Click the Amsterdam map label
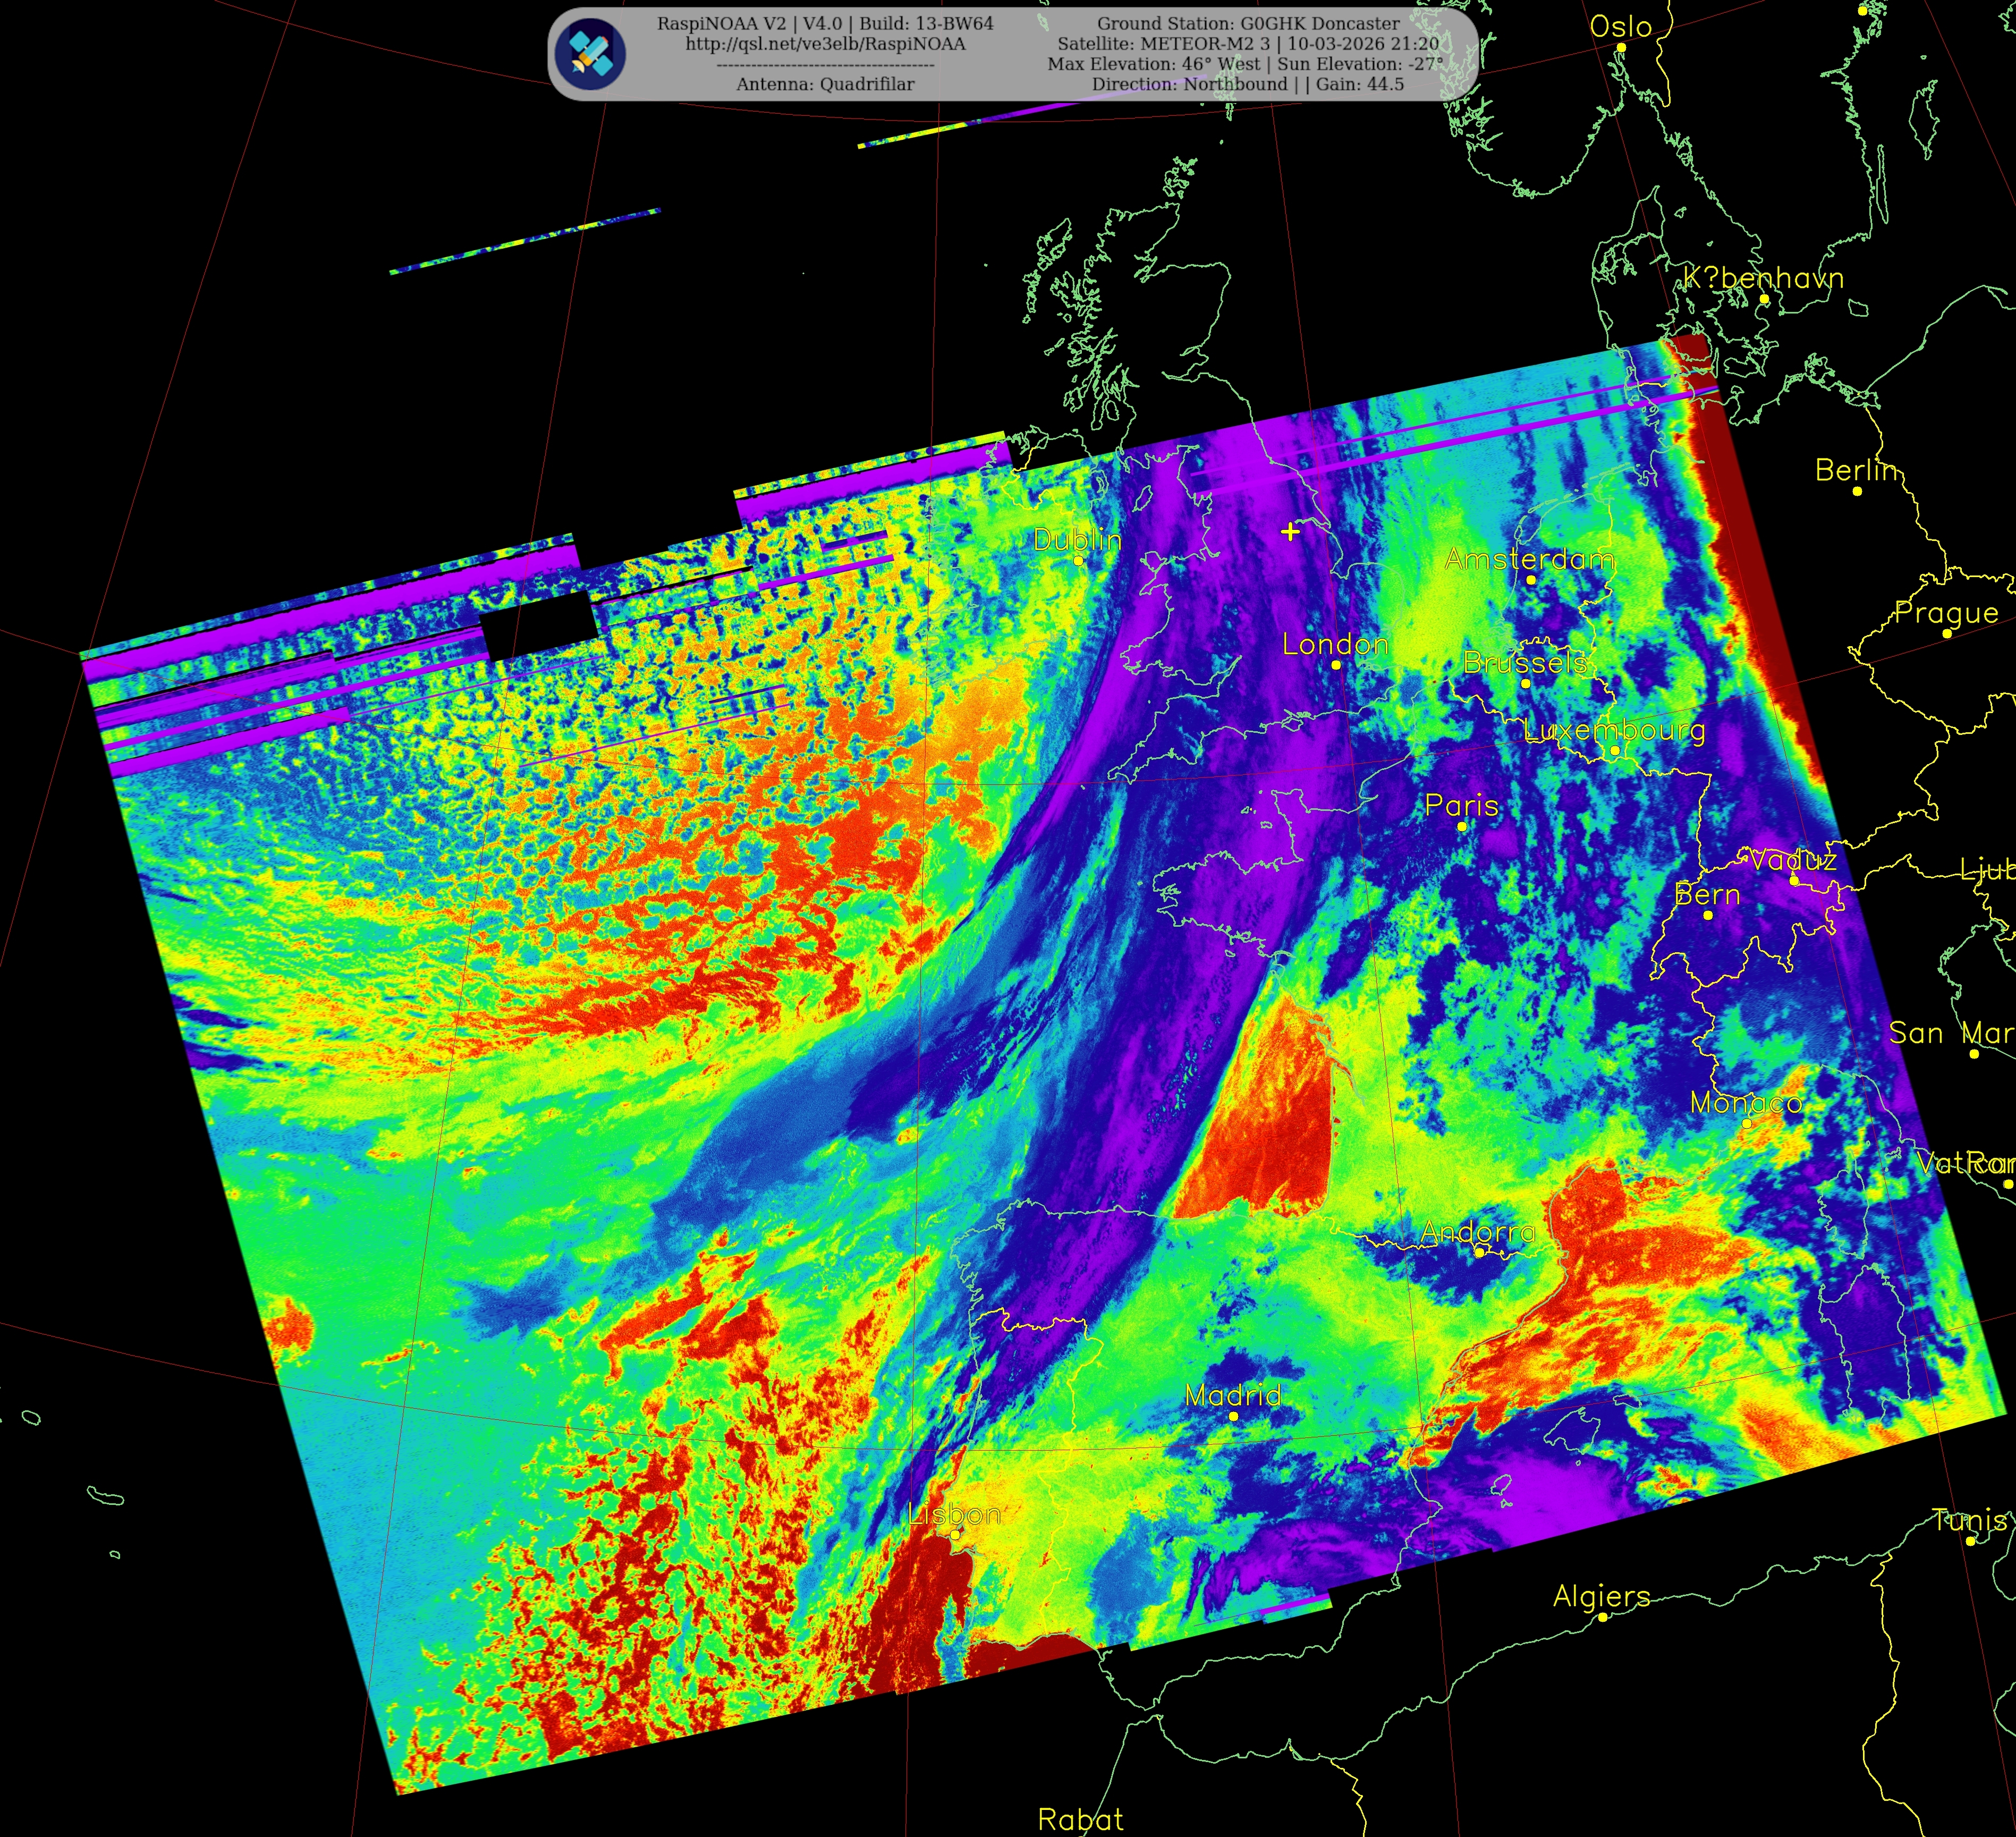The width and height of the screenshot is (2016, 1837). click(x=1529, y=559)
